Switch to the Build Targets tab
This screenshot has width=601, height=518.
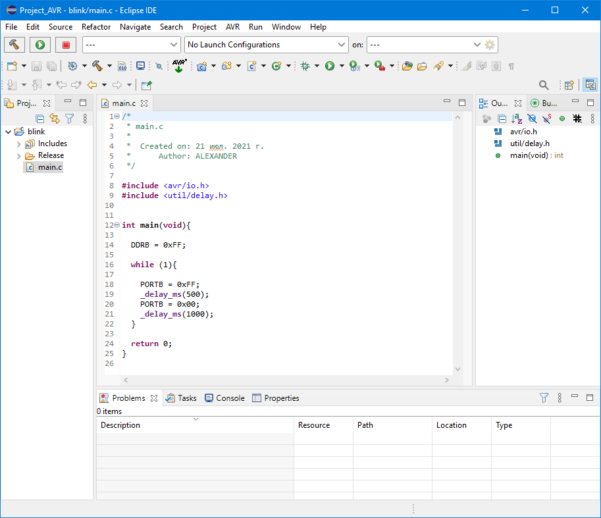point(544,103)
